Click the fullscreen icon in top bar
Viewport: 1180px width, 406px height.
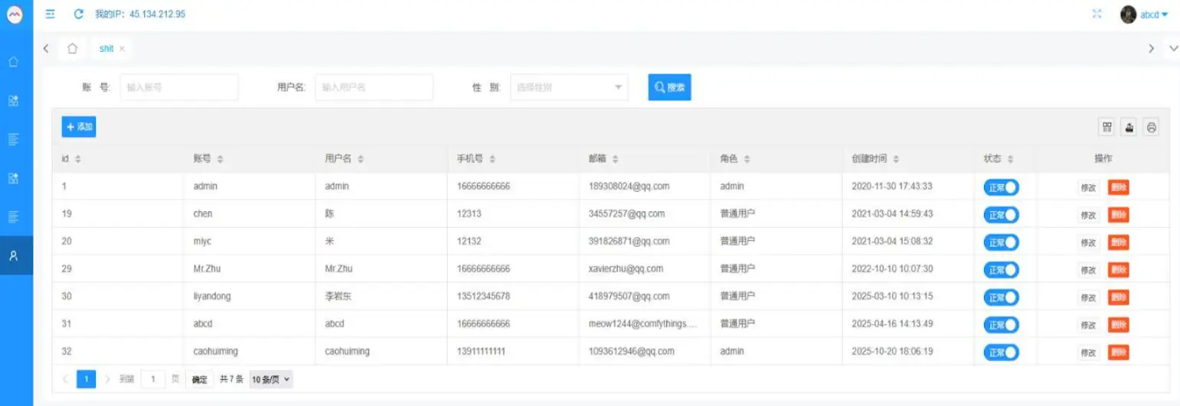(x=1097, y=15)
